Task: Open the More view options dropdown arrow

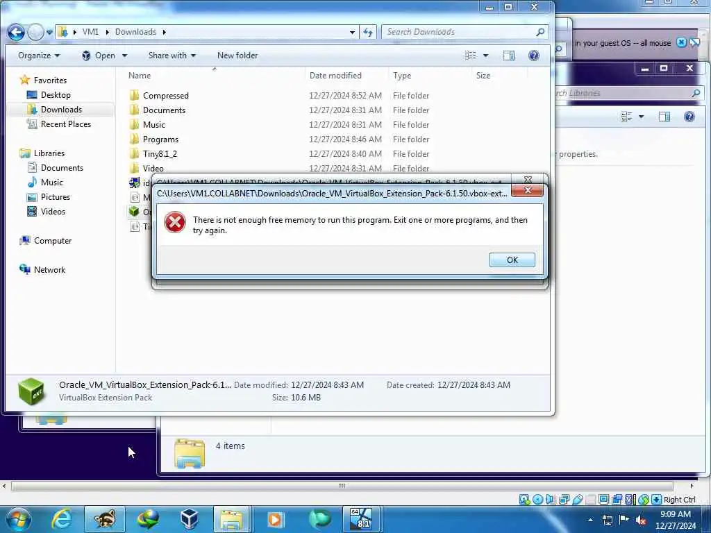Action: [485, 56]
